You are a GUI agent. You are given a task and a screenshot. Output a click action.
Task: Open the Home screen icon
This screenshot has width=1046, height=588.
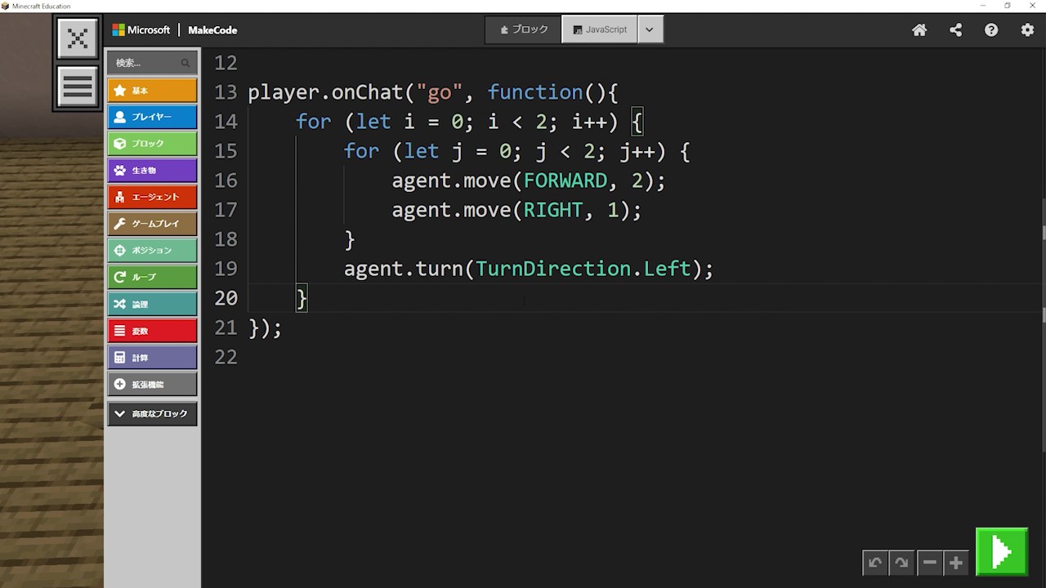(x=919, y=30)
